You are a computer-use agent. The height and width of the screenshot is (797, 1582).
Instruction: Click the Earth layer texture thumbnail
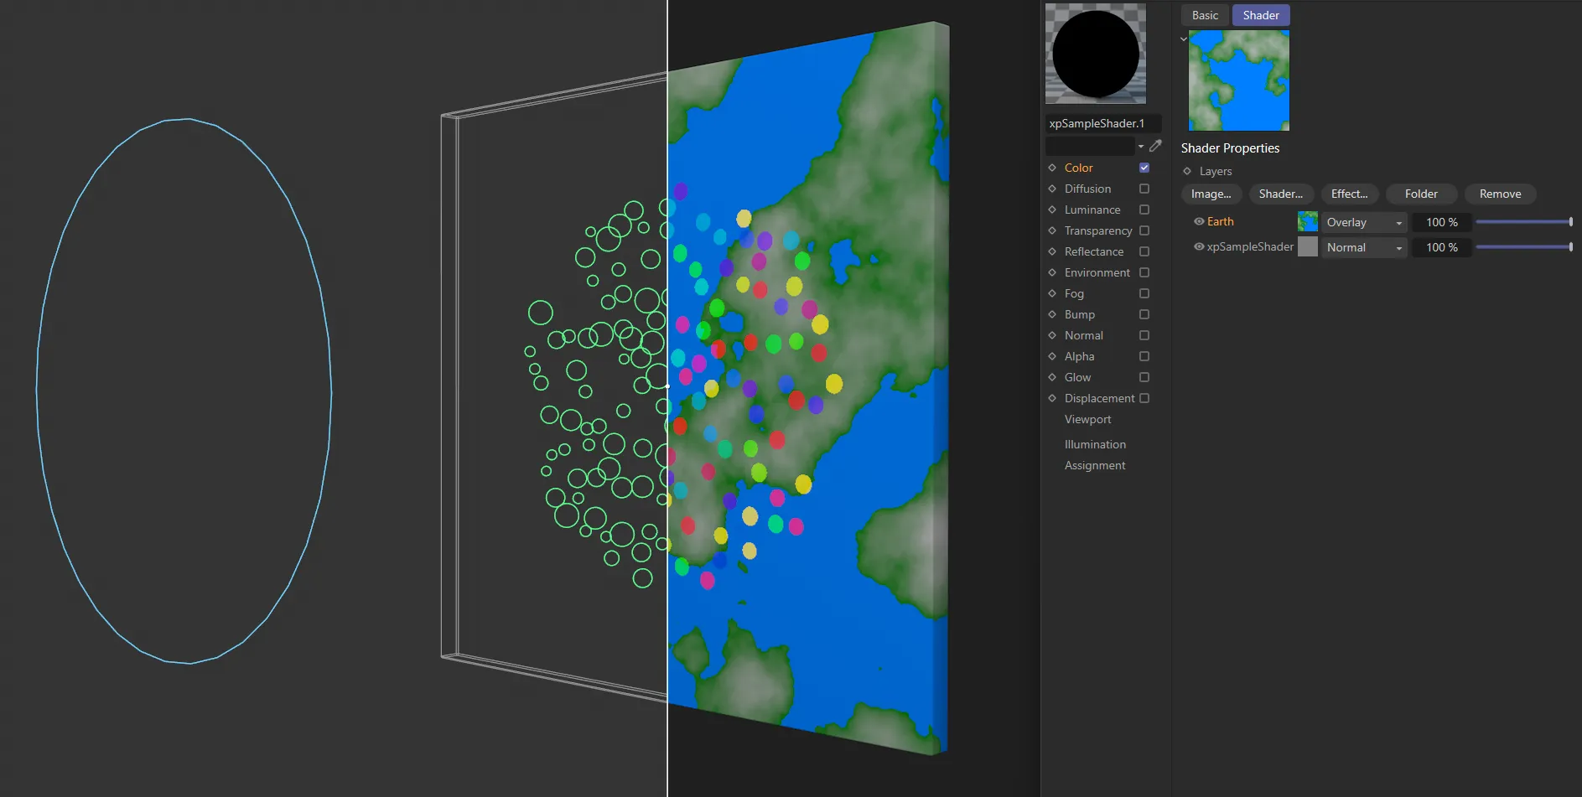click(x=1307, y=221)
